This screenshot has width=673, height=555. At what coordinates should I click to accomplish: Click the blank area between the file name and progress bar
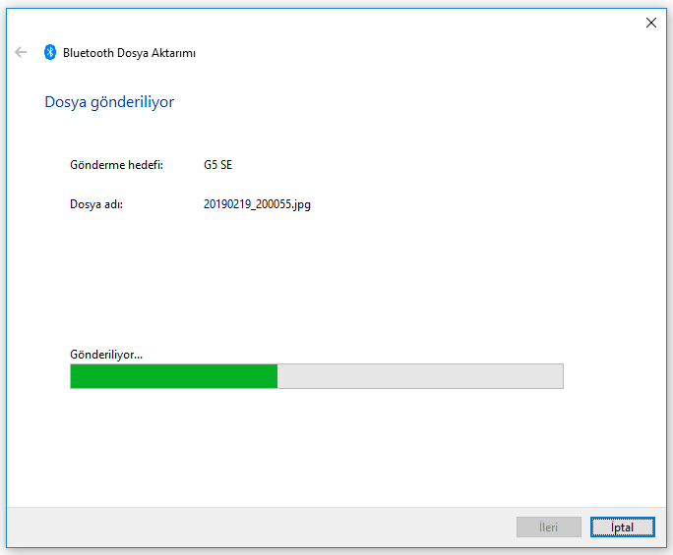[315, 280]
